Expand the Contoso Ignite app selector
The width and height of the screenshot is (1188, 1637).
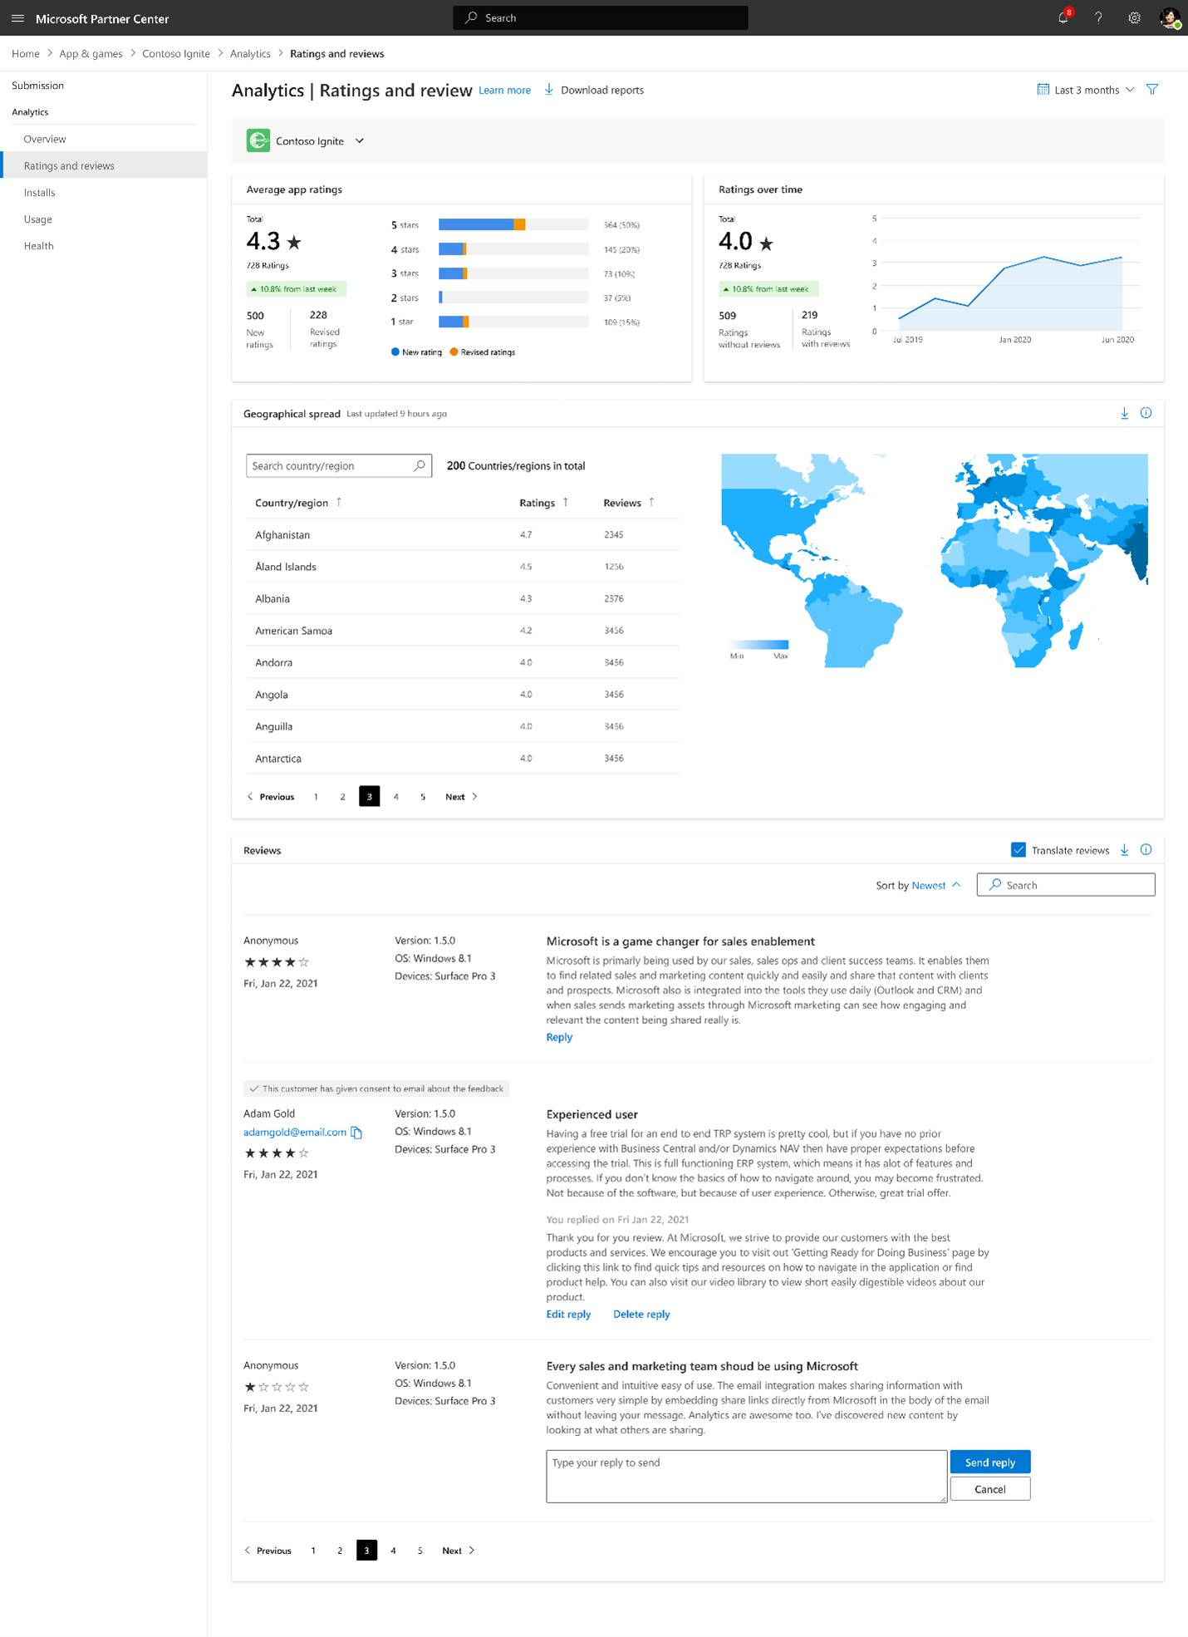tap(360, 141)
